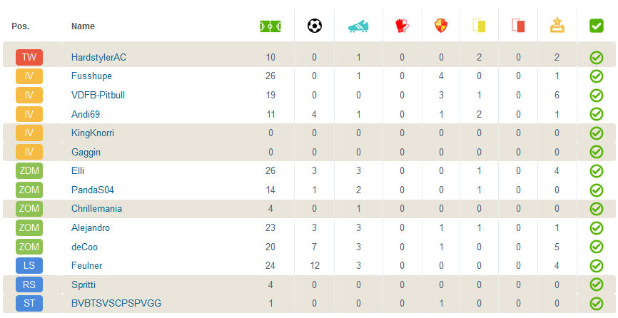The height and width of the screenshot is (318, 618).
Task: Toggle the green checkmark in Elli's row
Action: point(597,171)
